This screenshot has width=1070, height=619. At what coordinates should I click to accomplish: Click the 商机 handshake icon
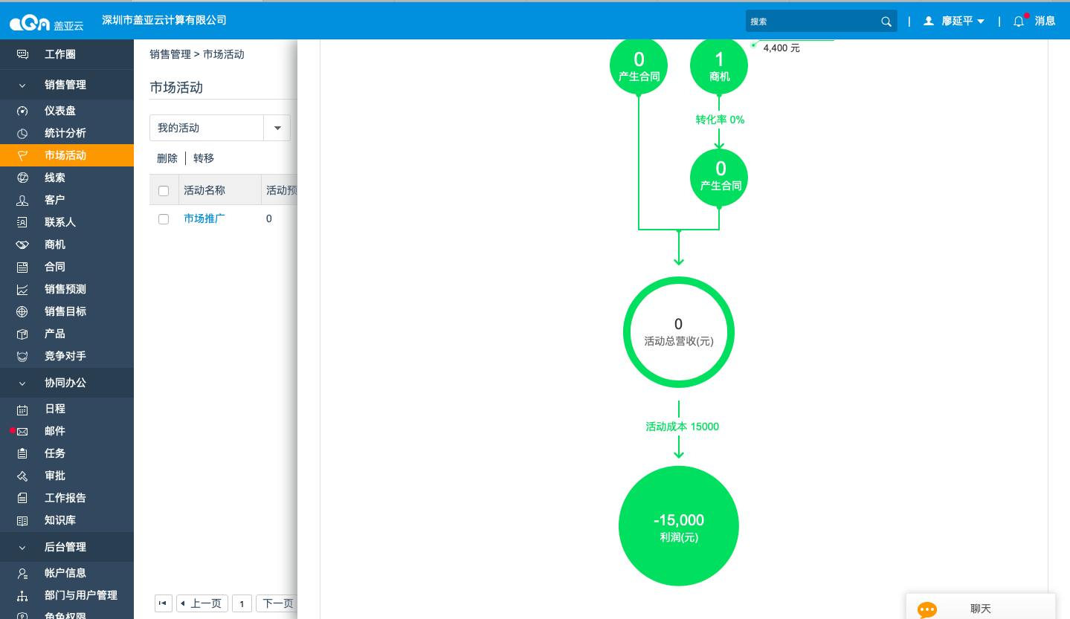pos(22,244)
